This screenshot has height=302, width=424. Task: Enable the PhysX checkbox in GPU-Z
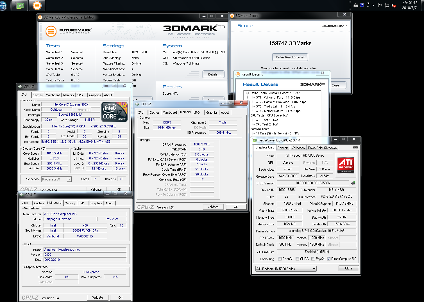(313, 259)
